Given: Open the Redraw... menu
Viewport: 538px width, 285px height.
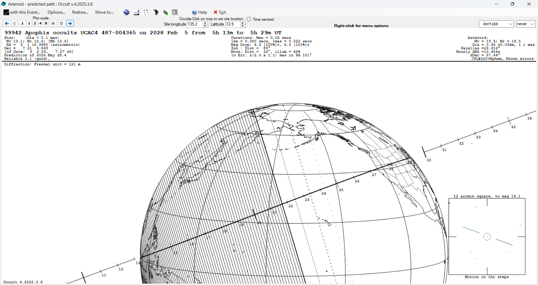Looking at the screenshot, I should [80, 12].
